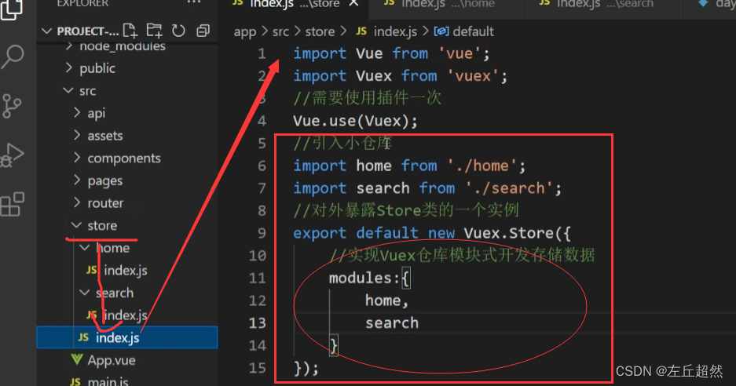This screenshot has width=736, height=386.
Task: Click the 'src' breadcrumb segment
Action: tap(280, 32)
